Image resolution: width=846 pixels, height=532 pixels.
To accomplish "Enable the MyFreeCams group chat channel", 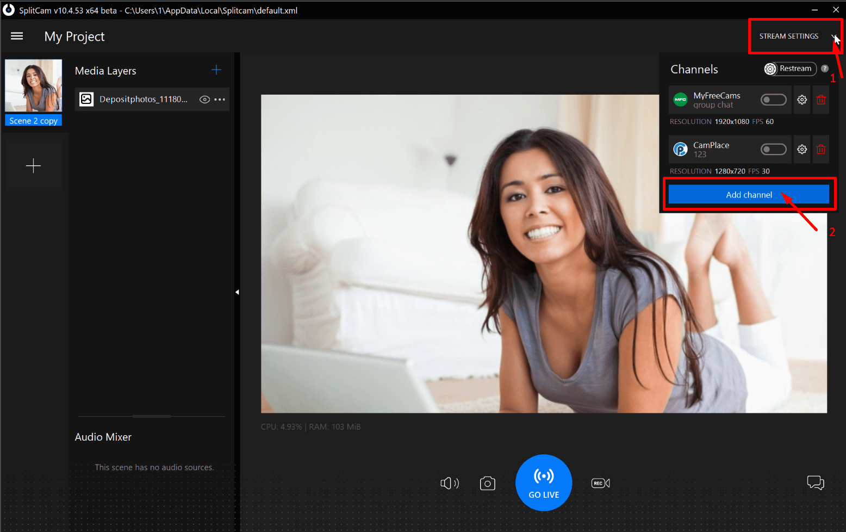I will [773, 100].
